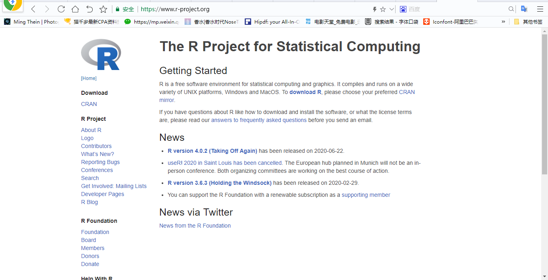548x280 pixels.
Task: Open the Hipdf All-In-One bookmark
Action: (x=272, y=22)
